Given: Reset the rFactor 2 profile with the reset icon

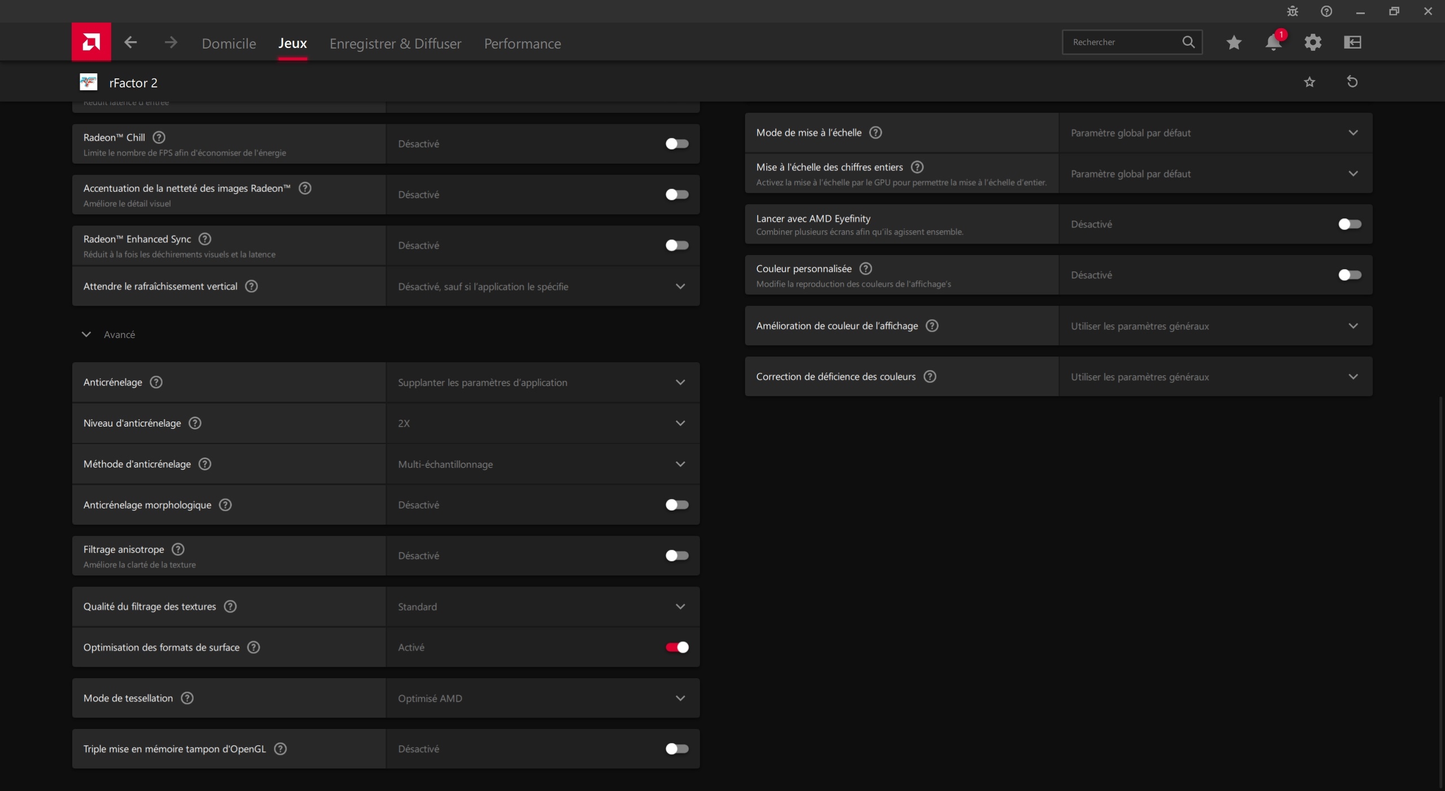Looking at the screenshot, I should 1352,82.
